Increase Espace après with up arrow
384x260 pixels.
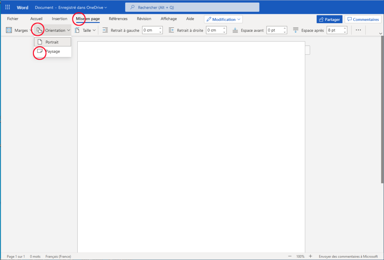tap(345, 28)
